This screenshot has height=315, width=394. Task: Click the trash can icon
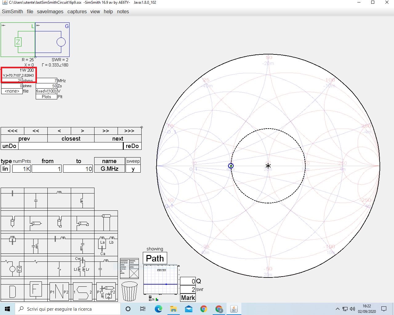point(130,291)
